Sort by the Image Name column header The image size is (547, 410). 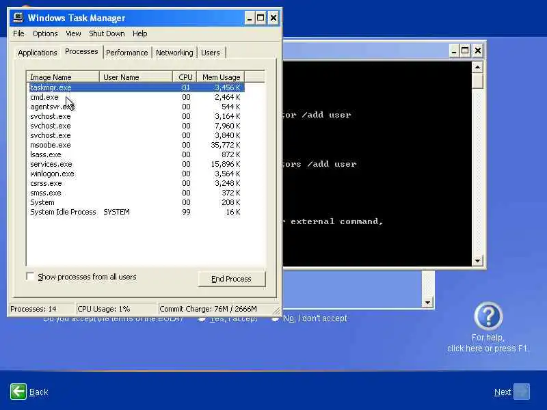[x=63, y=77]
